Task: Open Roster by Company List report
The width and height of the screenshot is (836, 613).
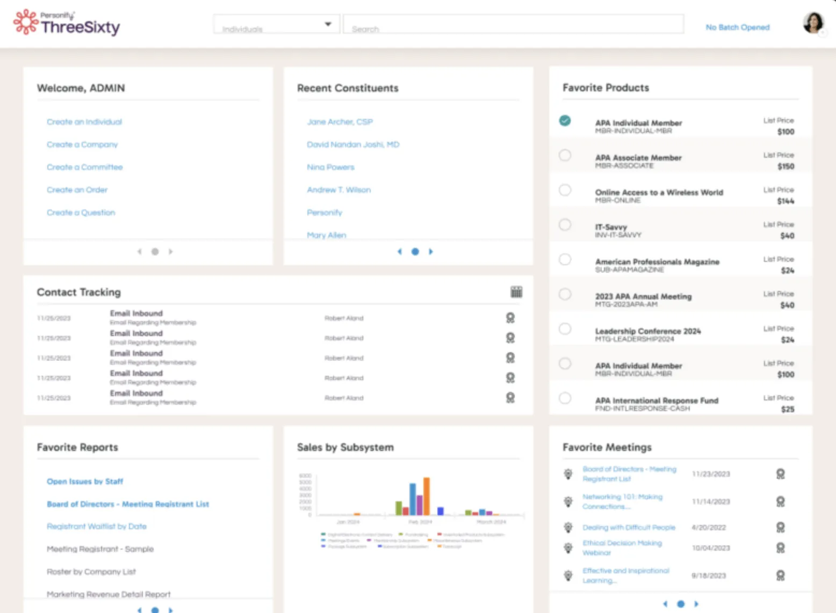Action: (91, 572)
